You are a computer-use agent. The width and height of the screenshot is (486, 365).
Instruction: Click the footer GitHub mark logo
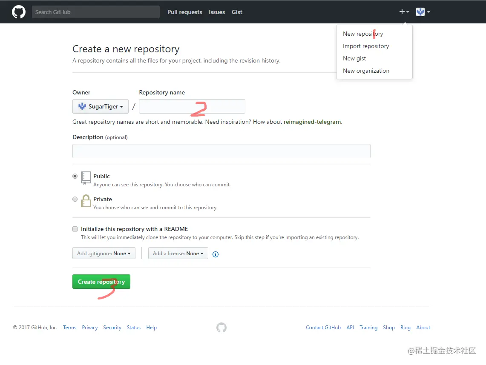[x=221, y=327]
